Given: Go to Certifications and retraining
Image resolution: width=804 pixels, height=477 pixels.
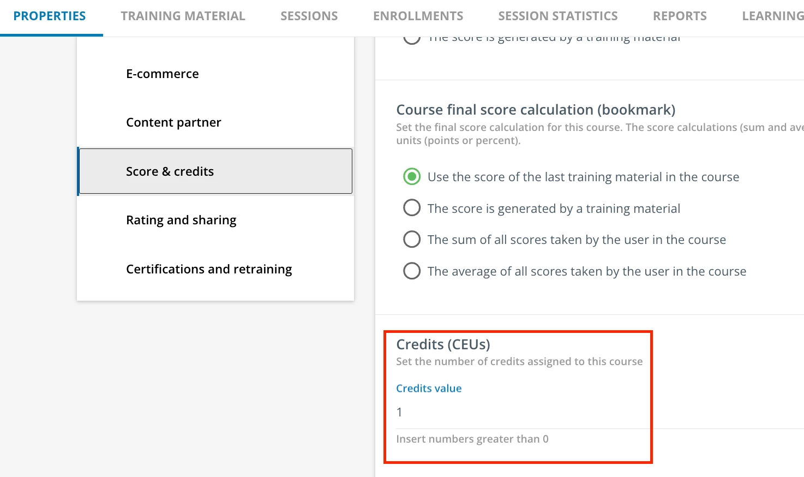Looking at the screenshot, I should [209, 269].
